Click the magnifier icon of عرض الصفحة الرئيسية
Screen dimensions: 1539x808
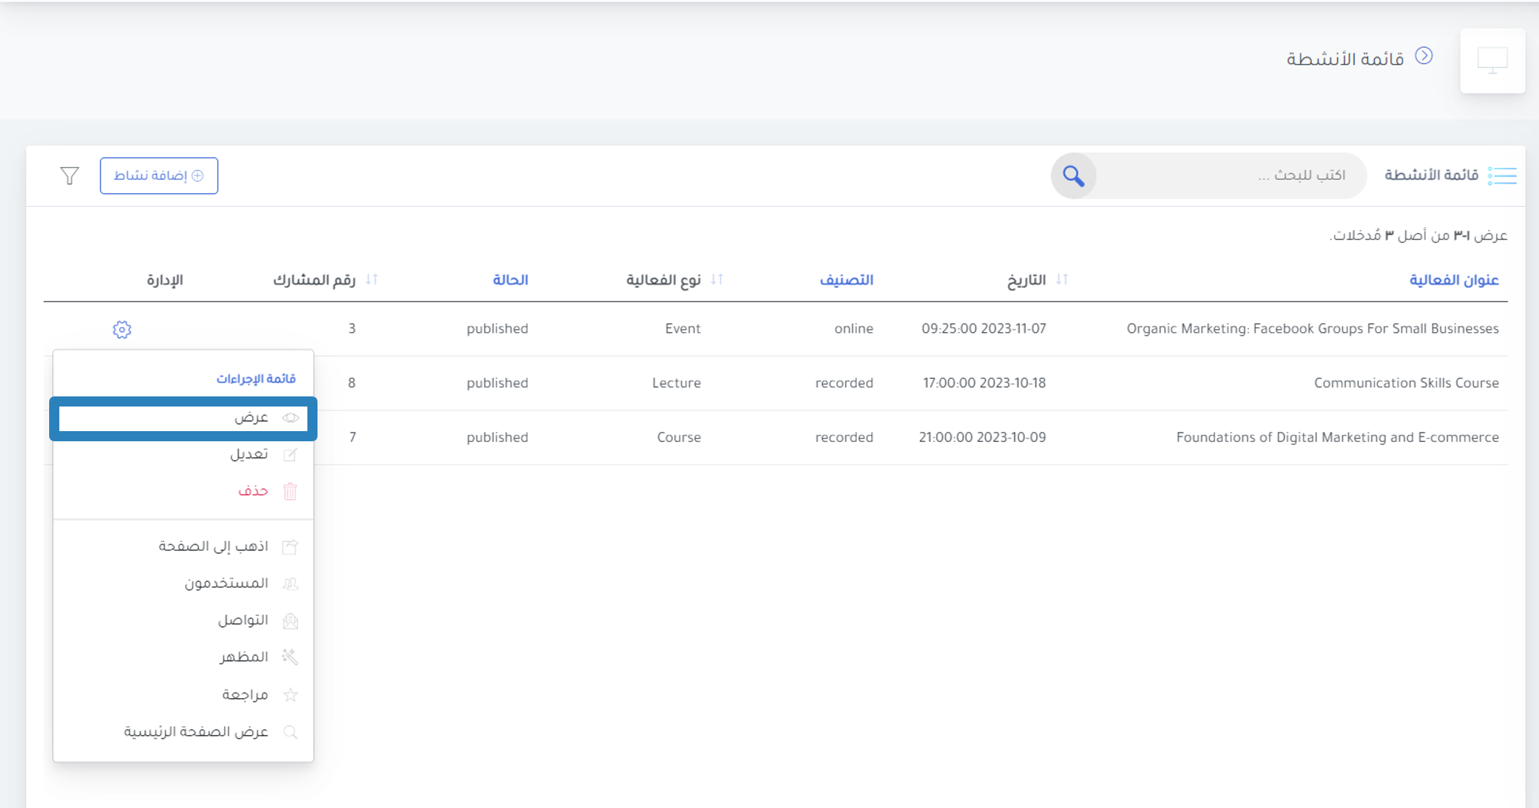290,732
